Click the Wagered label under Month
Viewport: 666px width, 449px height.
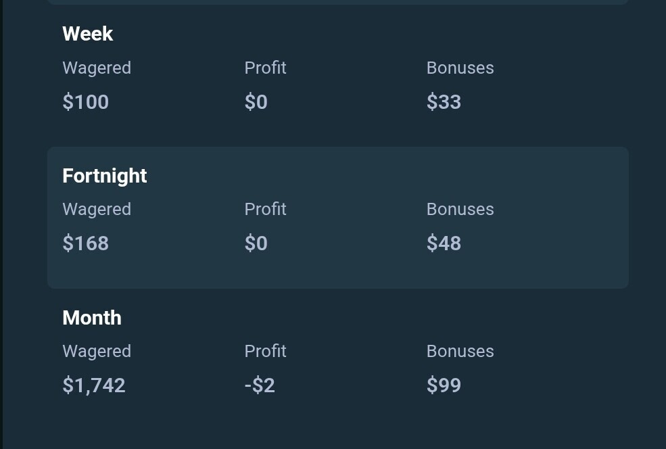[97, 352]
